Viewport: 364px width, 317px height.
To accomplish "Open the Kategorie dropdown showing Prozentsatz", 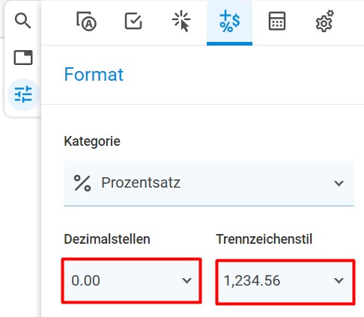I will pyautogui.click(x=209, y=183).
